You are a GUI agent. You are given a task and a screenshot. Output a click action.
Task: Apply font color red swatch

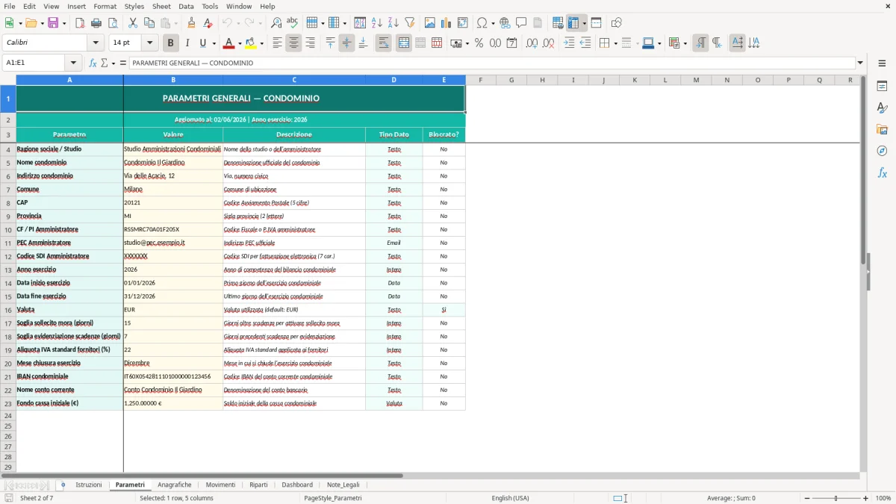pyautogui.click(x=229, y=43)
